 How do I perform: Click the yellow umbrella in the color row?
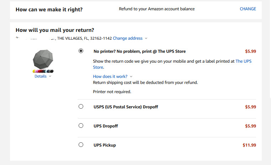pyautogui.click(x=34, y=71)
